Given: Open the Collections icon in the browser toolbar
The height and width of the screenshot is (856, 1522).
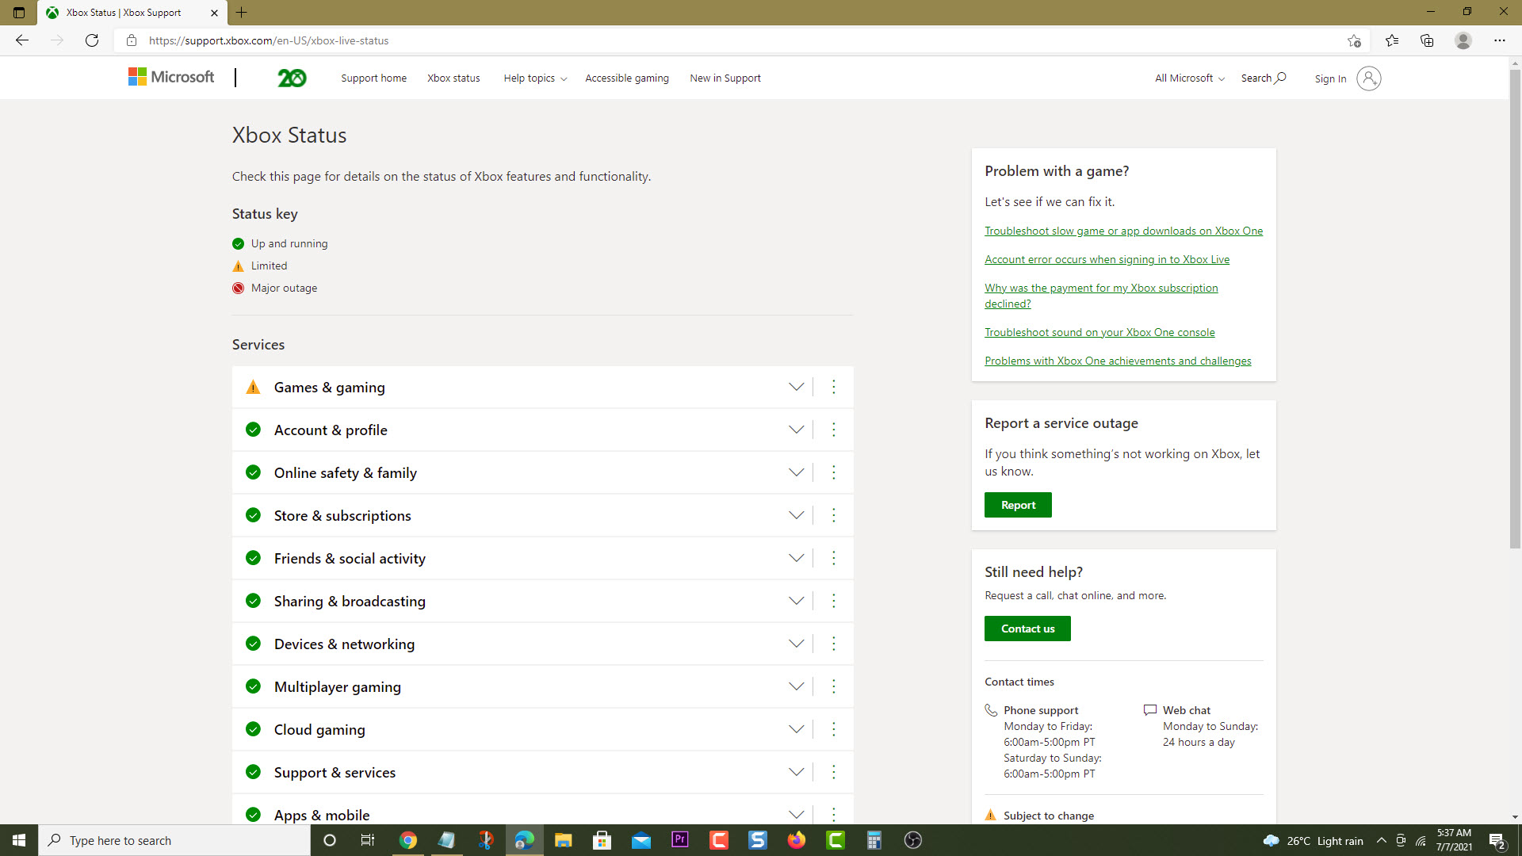Looking at the screenshot, I should pyautogui.click(x=1427, y=40).
